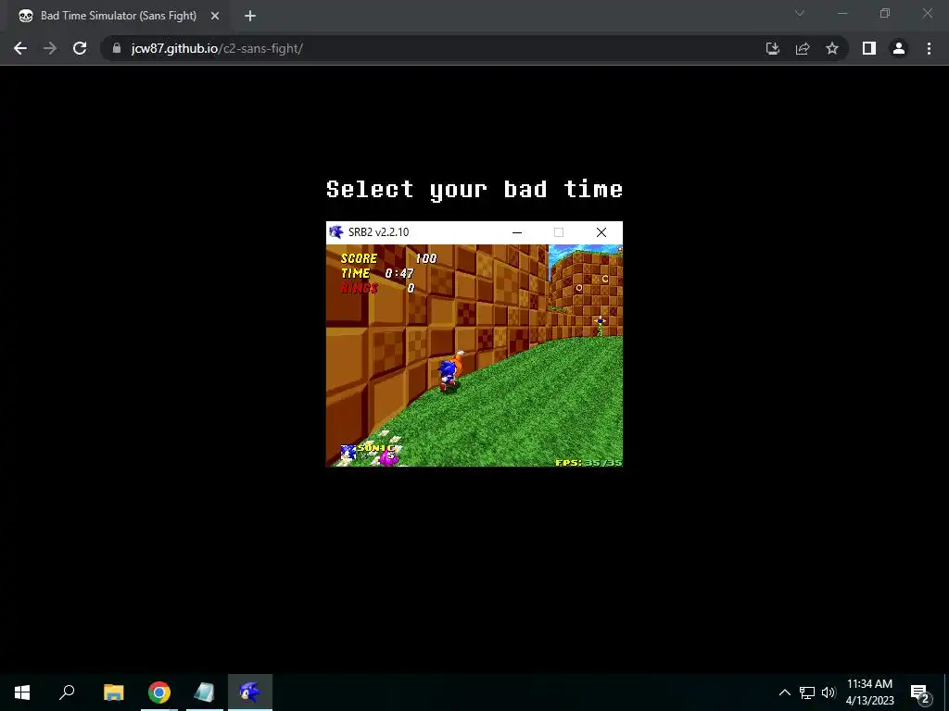Image resolution: width=949 pixels, height=711 pixels.
Task: Open Chrome's tab search dropdown chevron
Action: click(800, 13)
